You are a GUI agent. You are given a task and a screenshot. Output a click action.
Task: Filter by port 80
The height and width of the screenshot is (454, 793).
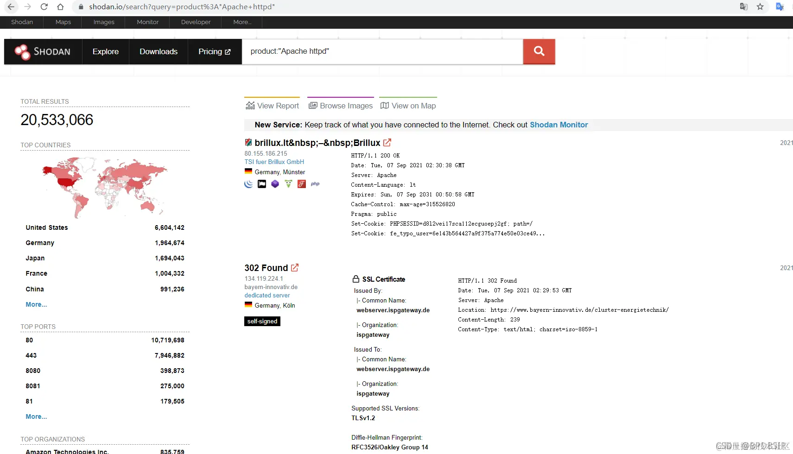click(105, 340)
